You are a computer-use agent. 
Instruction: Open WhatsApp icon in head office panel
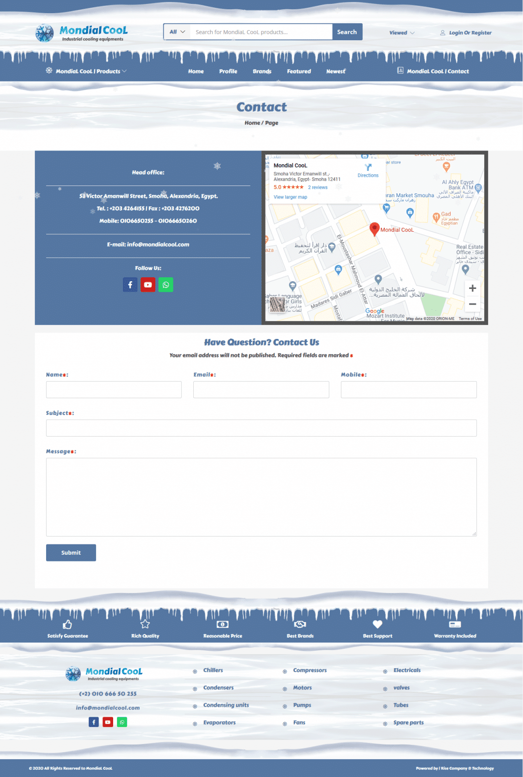click(166, 285)
